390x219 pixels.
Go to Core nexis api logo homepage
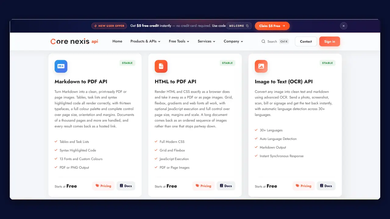pyautogui.click(x=74, y=41)
